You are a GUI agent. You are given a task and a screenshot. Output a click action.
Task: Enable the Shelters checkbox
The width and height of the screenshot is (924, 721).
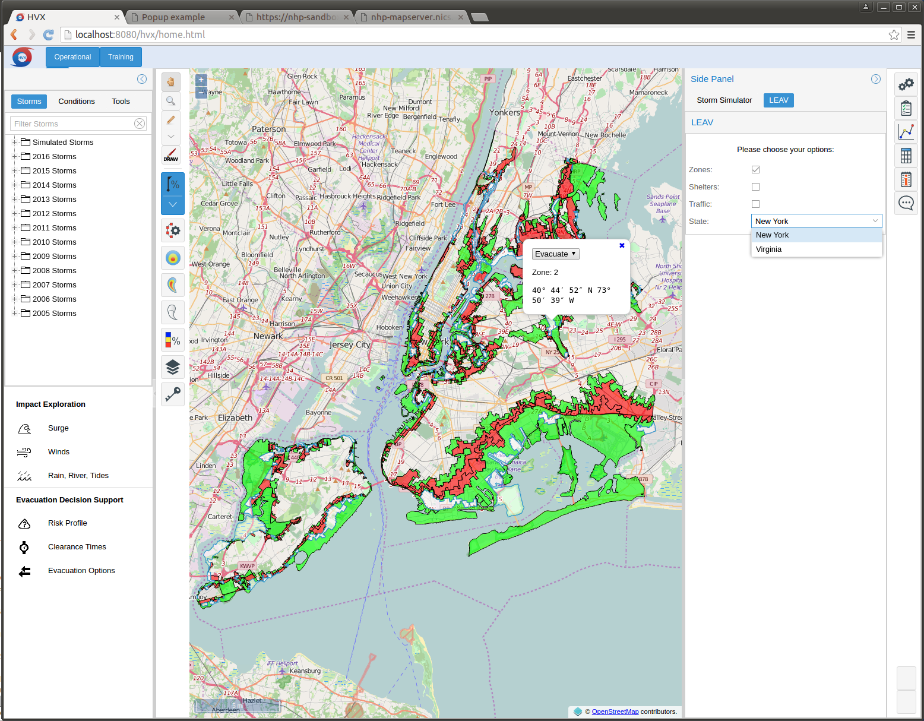(755, 187)
